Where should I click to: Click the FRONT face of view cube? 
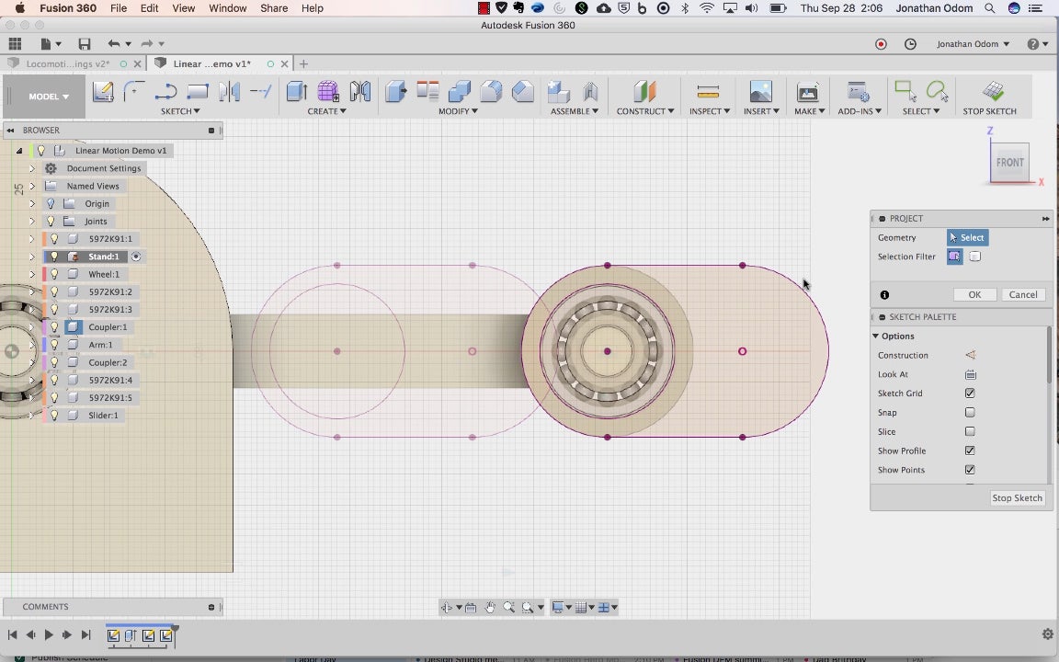[1009, 163]
